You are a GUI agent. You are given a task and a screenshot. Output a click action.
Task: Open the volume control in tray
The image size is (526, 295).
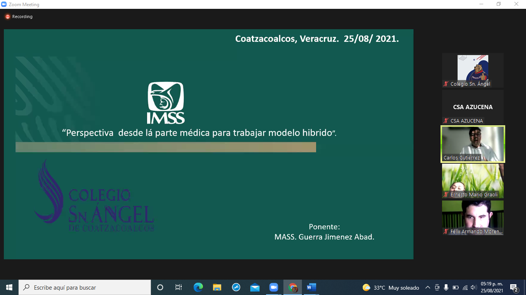pyautogui.click(x=474, y=287)
